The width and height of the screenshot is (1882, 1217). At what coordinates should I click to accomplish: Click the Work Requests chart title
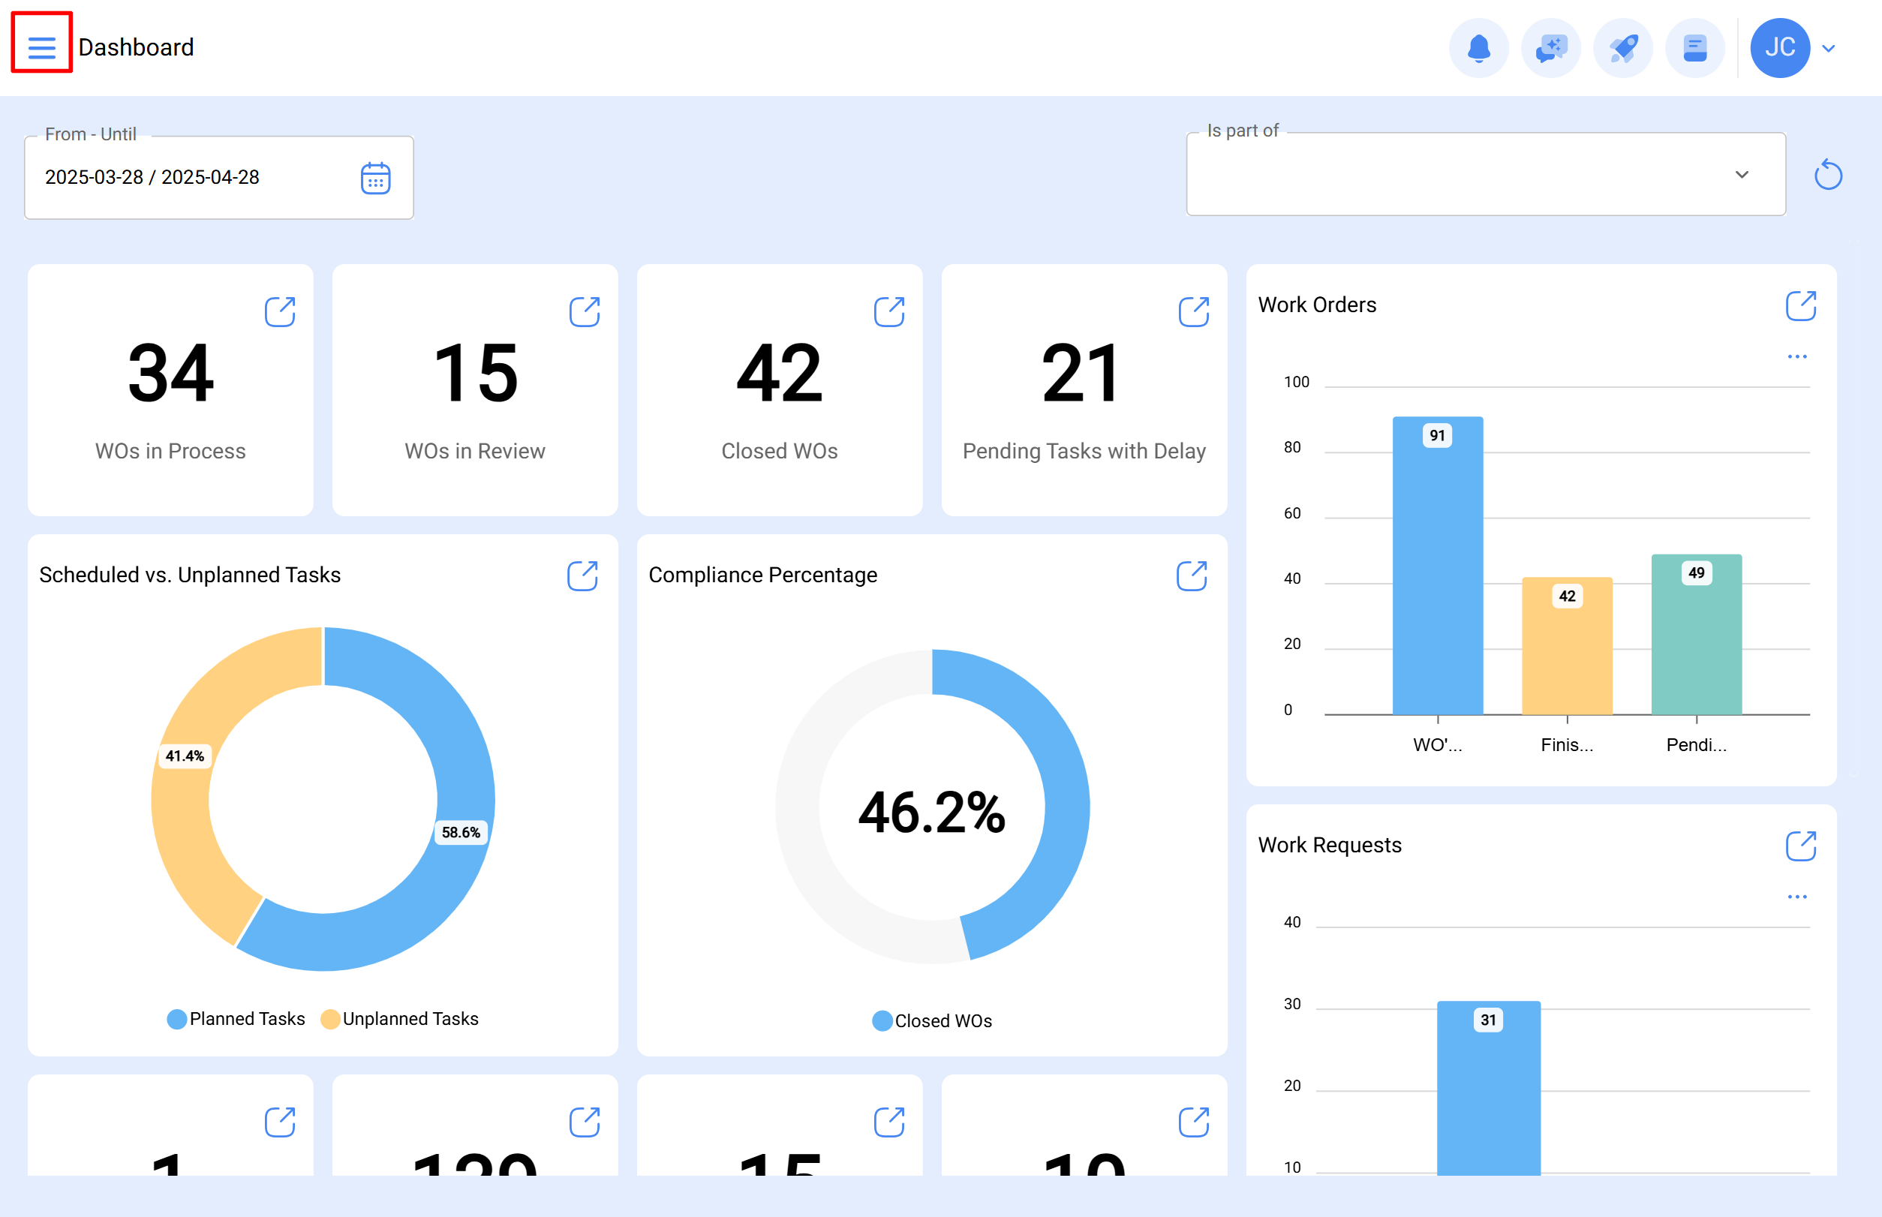pyautogui.click(x=1330, y=846)
